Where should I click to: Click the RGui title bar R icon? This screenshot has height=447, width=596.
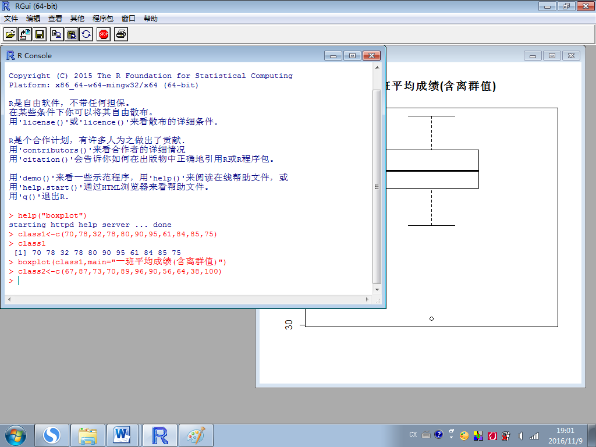pyautogui.click(x=6, y=6)
